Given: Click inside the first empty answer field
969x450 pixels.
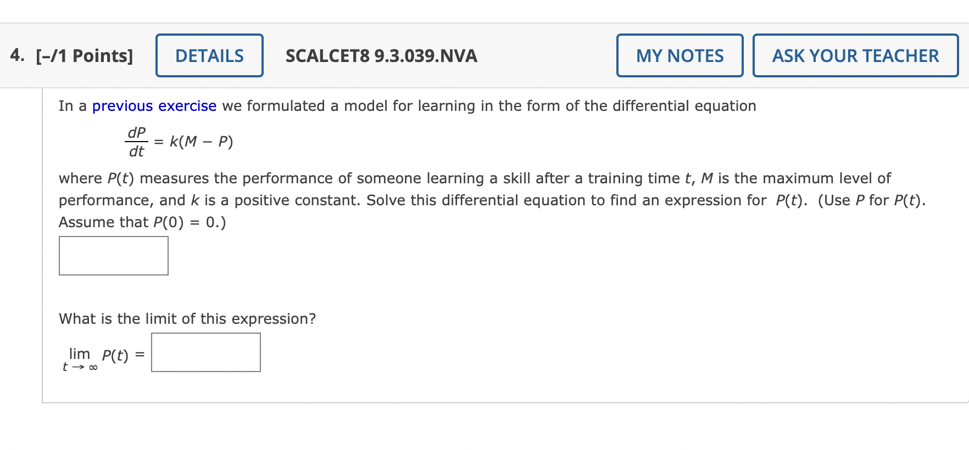Looking at the screenshot, I should point(113,255).
